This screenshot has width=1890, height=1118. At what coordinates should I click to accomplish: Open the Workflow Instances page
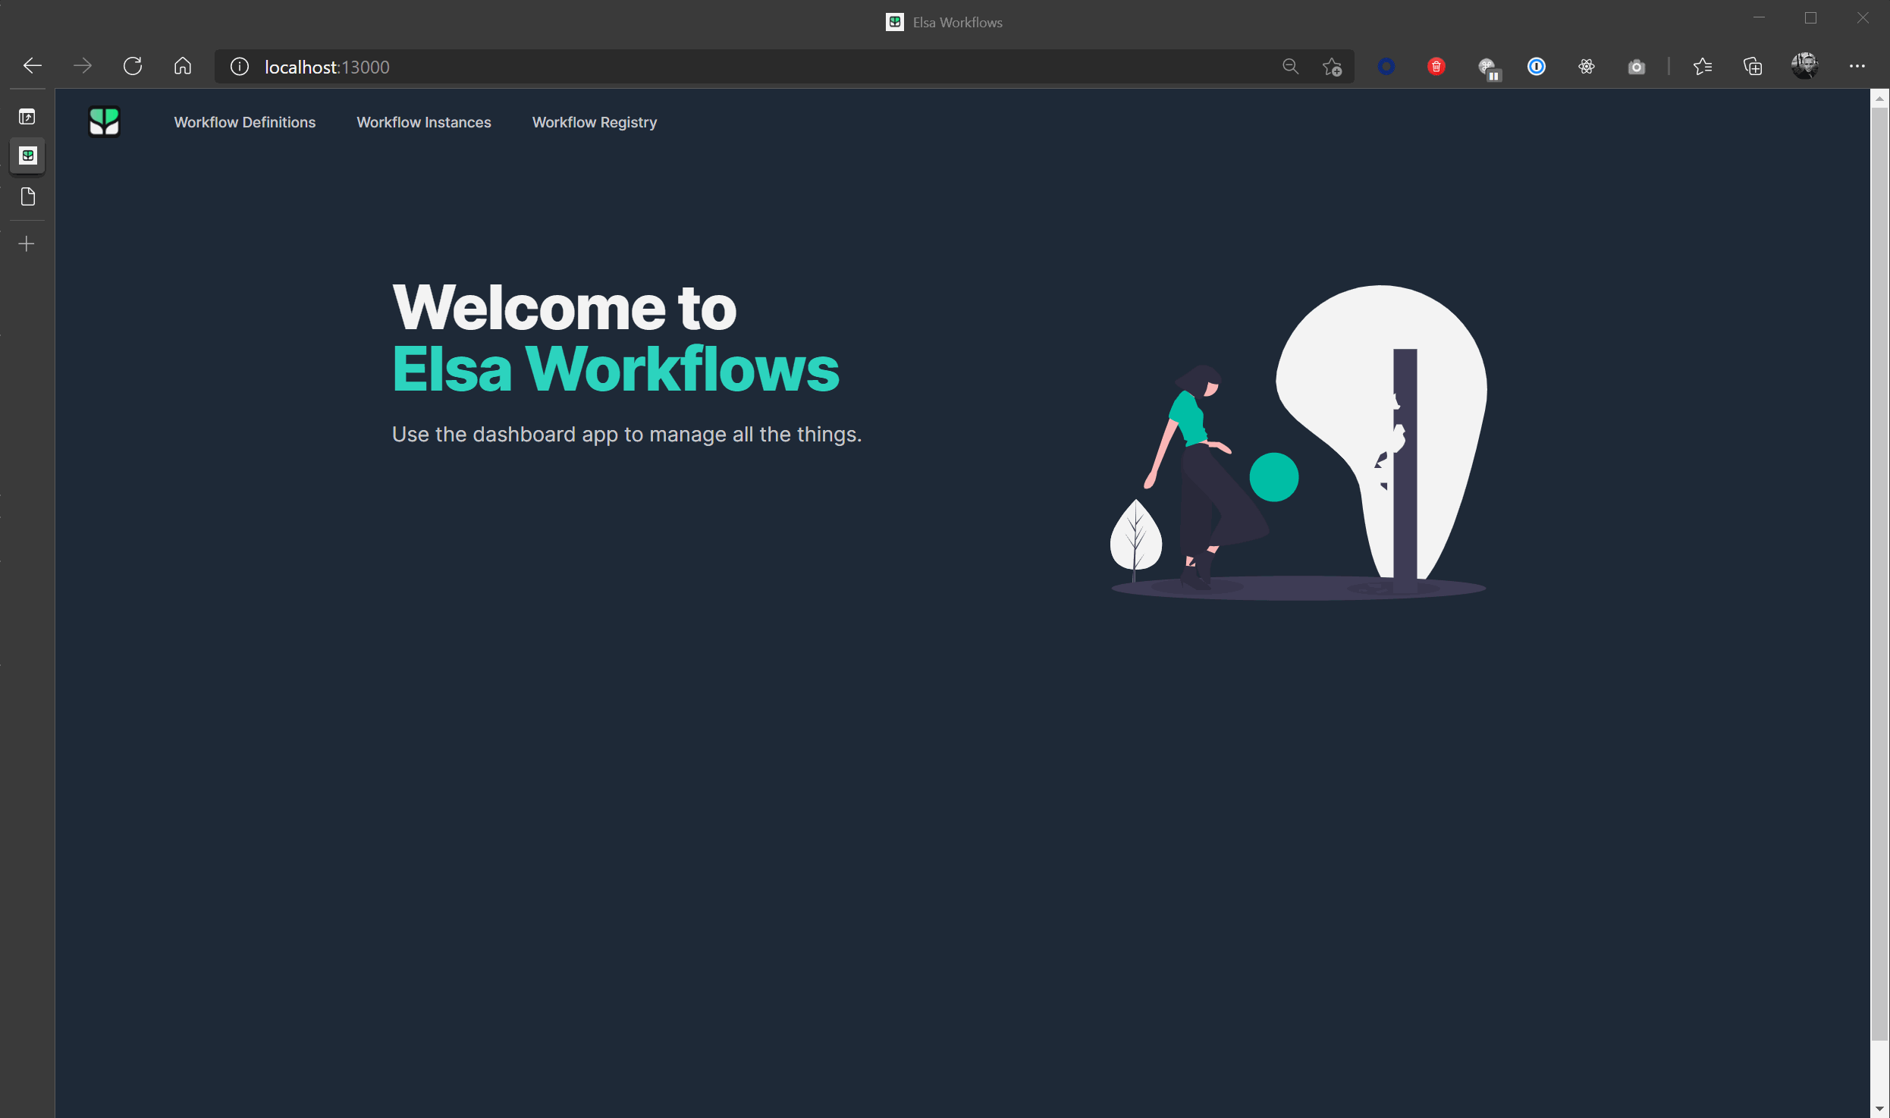pyautogui.click(x=424, y=122)
